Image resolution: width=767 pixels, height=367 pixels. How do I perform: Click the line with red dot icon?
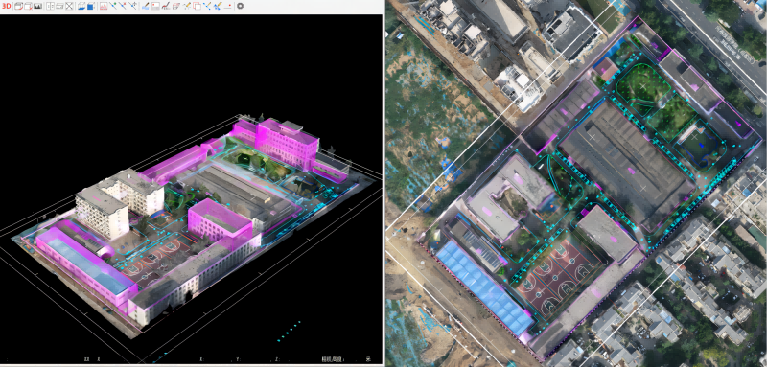click(227, 6)
